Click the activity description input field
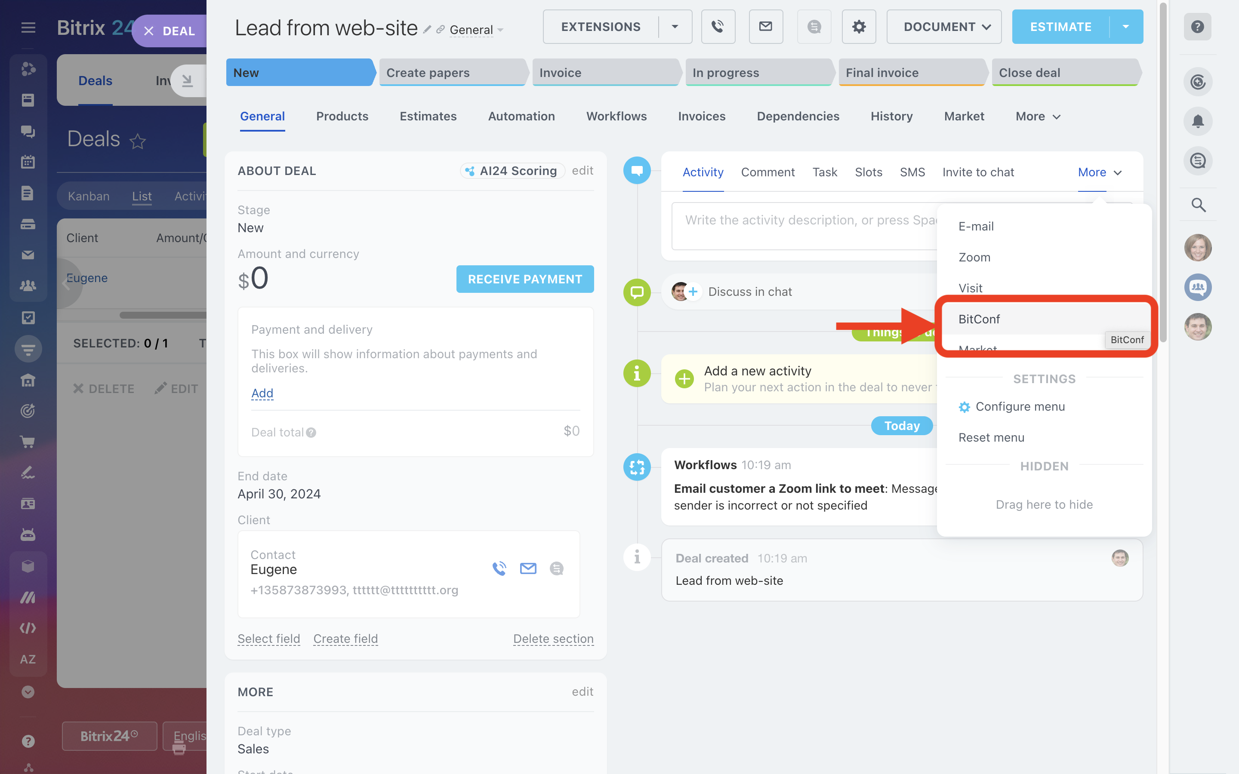The image size is (1239, 774). click(804, 225)
